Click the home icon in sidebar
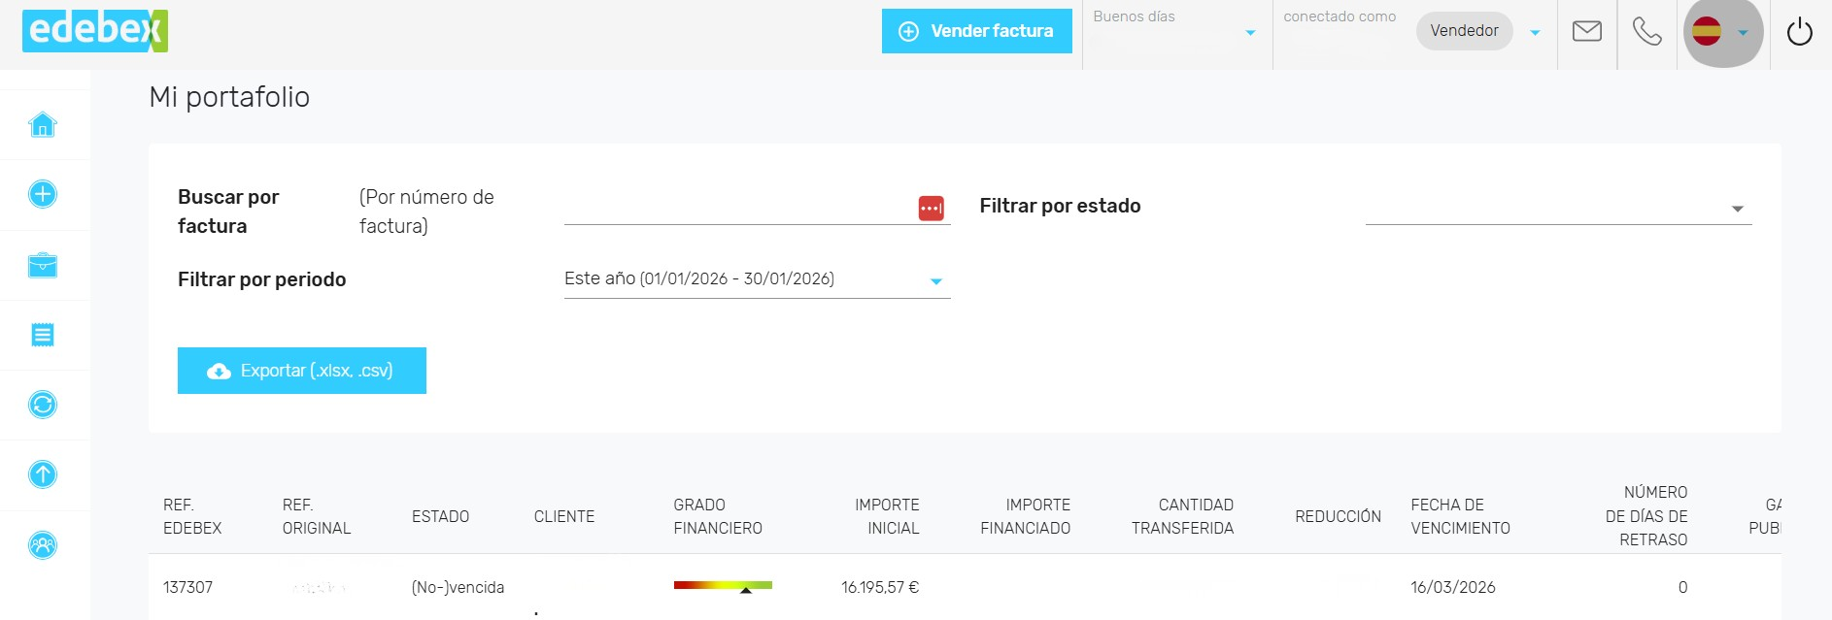1832x620 pixels. [x=43, y=124]
